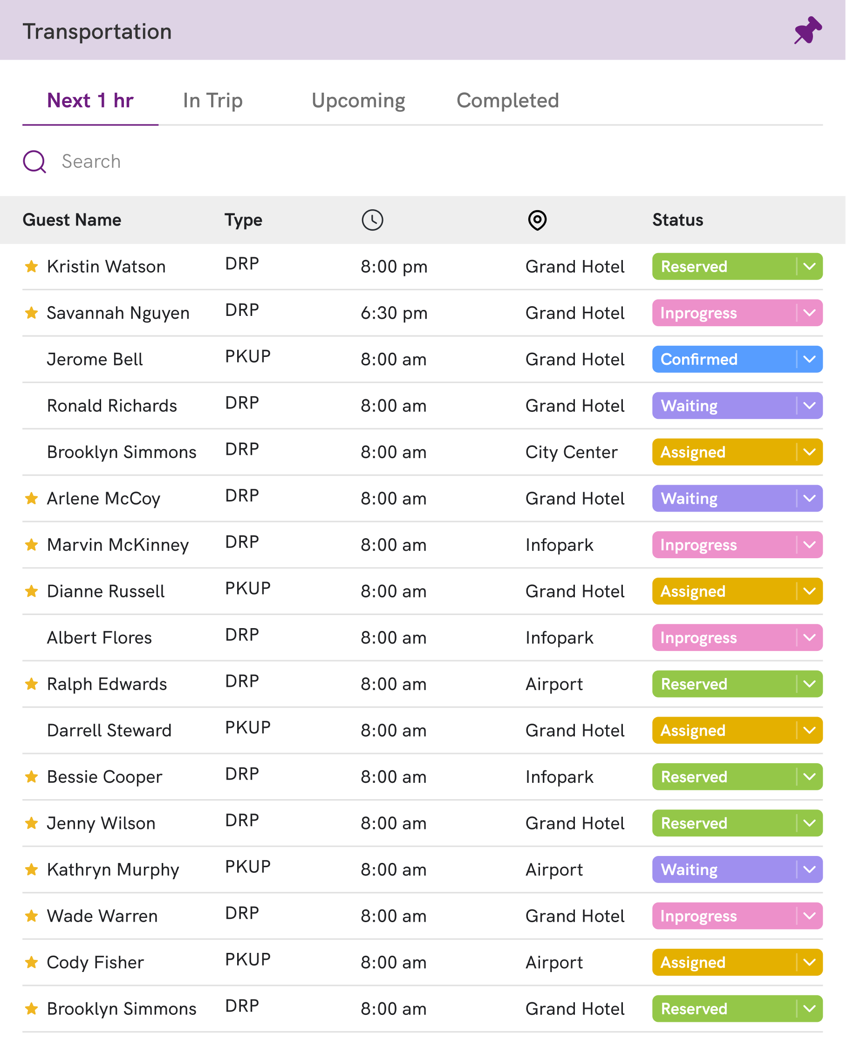Click the Transportation panel title
The width and height of the screenshot is (847, 1054).
97,32
